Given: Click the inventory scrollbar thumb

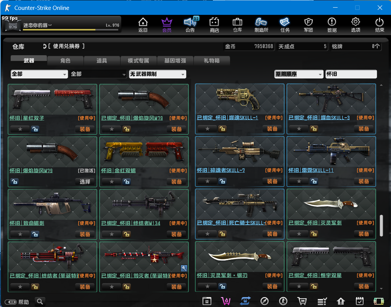Looking at the screenshot, I should click(x=381, y=225).
